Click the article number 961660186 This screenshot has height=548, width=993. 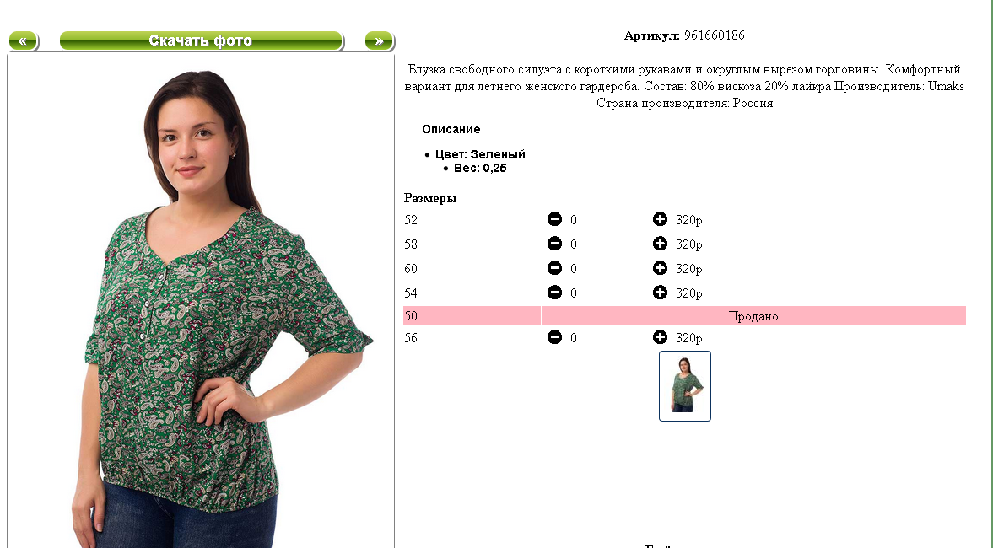pos(715,35)
